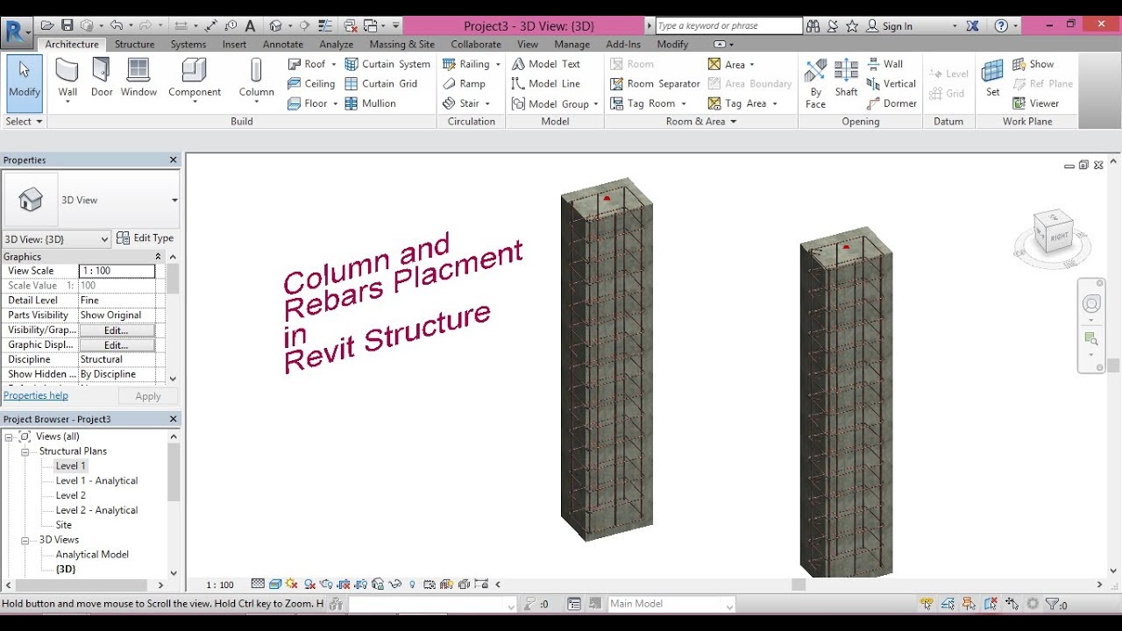Open the Properties help link

pos(36,396)
